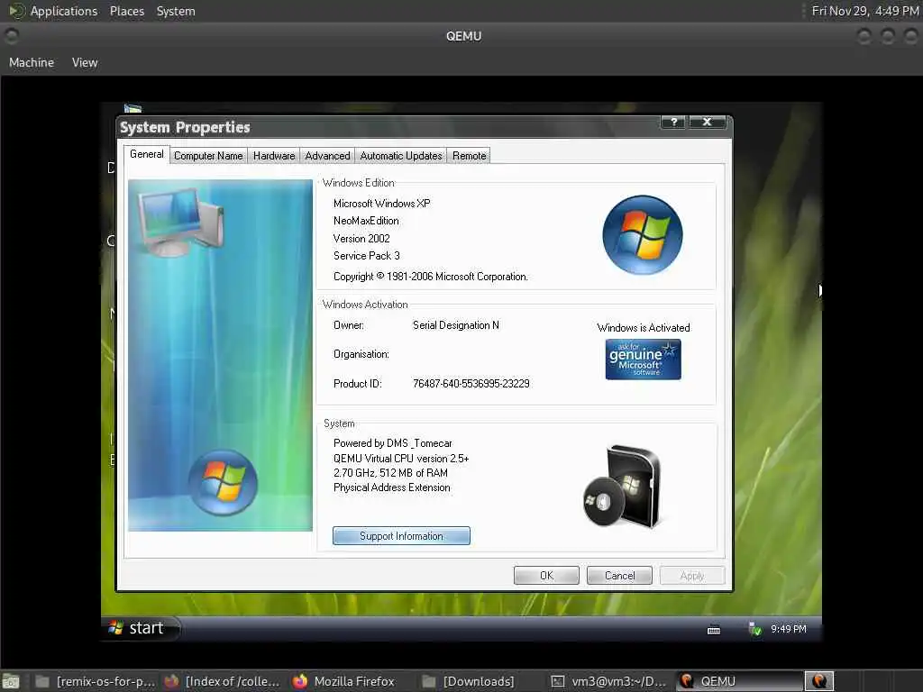Click the genuine Microsoft software badge
The width and height of the screenshot is (923, 692).
tap(643, 360)
